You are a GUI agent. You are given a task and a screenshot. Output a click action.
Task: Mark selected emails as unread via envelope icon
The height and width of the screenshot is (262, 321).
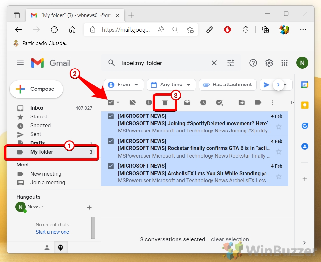pyautogui.click(x=187, y=102)
